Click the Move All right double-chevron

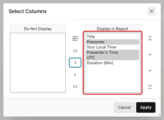point(75,51)
